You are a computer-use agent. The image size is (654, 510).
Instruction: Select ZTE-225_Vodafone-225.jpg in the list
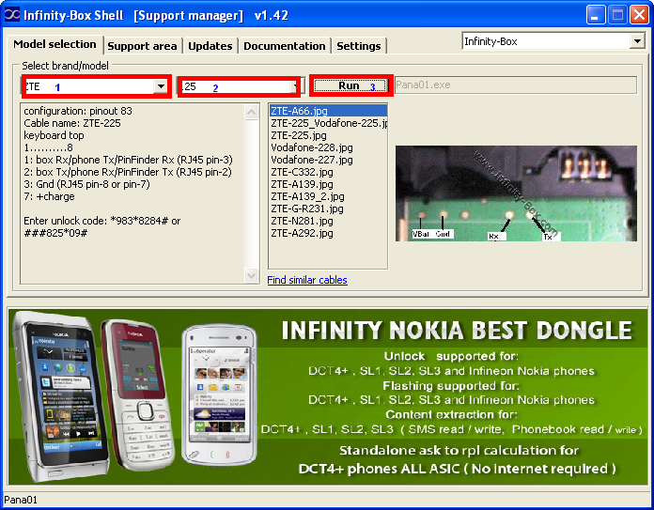click(328, 123)
